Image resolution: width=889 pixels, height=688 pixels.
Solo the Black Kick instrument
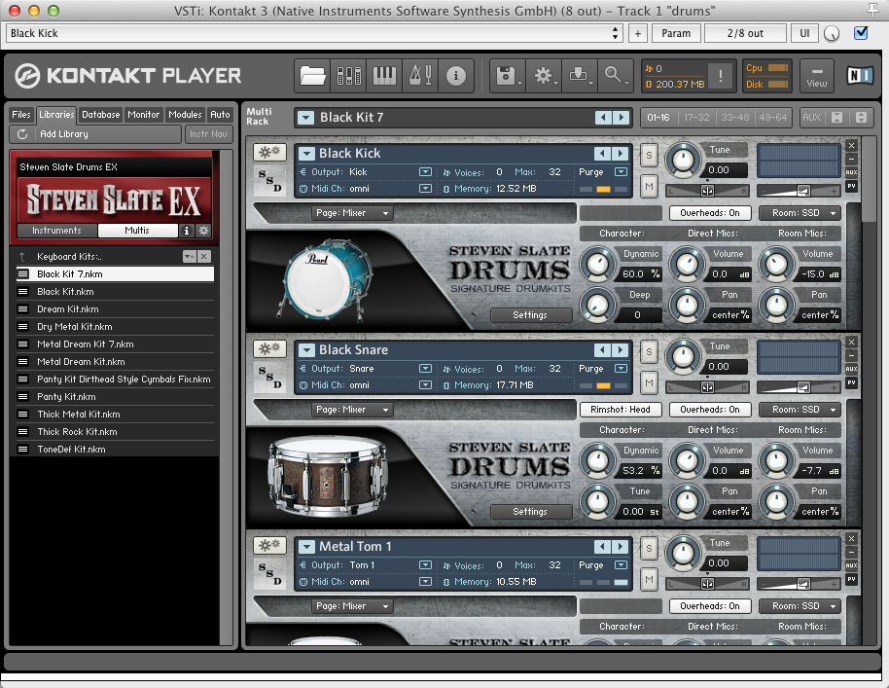click(649, 156)
